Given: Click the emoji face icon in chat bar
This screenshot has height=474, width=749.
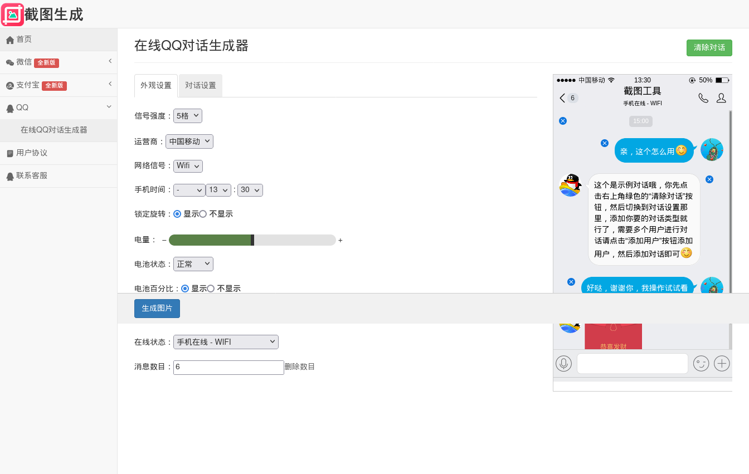Looking at the screenshot, I should click(x=701, y=364).
